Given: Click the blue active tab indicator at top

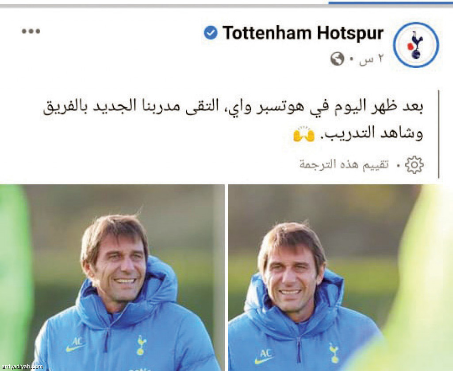Looking at the screenshot, I should coord(391,3).
